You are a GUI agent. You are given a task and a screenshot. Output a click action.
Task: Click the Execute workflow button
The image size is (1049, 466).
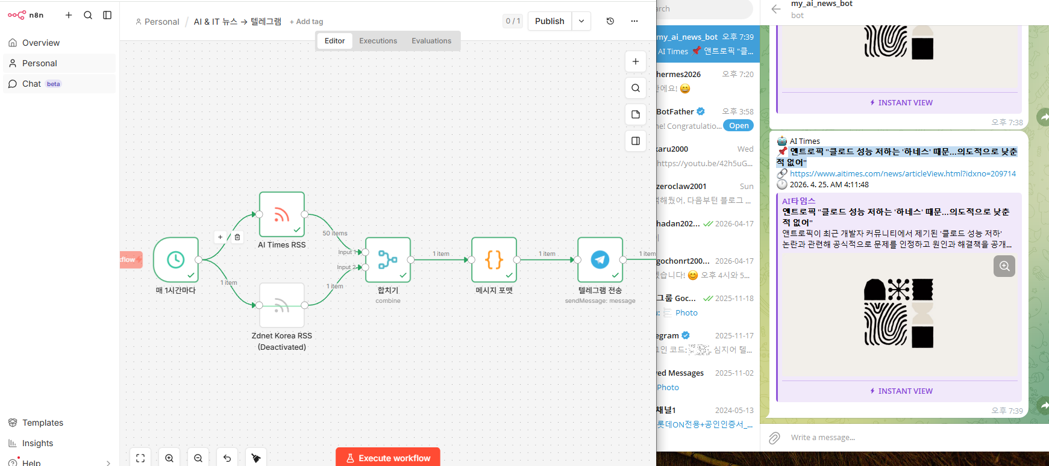pos(388,458)
